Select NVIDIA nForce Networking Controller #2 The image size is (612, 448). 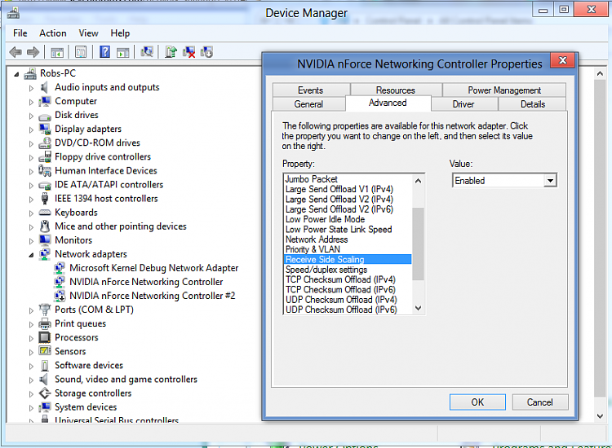click(x=153, y=296)
